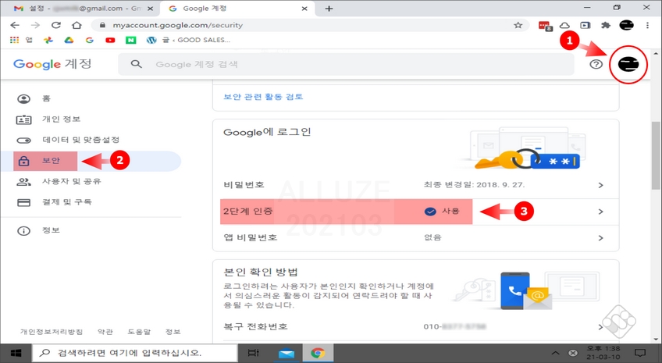
Task: Bookmark this page with the star icon
Action: (x=518, y=25)
